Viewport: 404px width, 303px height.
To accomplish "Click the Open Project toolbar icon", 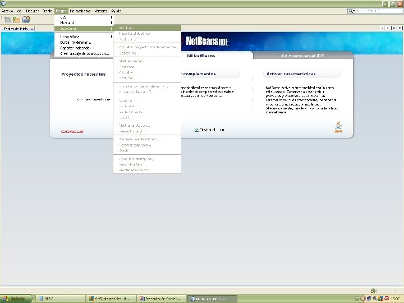I will (26, 19).
